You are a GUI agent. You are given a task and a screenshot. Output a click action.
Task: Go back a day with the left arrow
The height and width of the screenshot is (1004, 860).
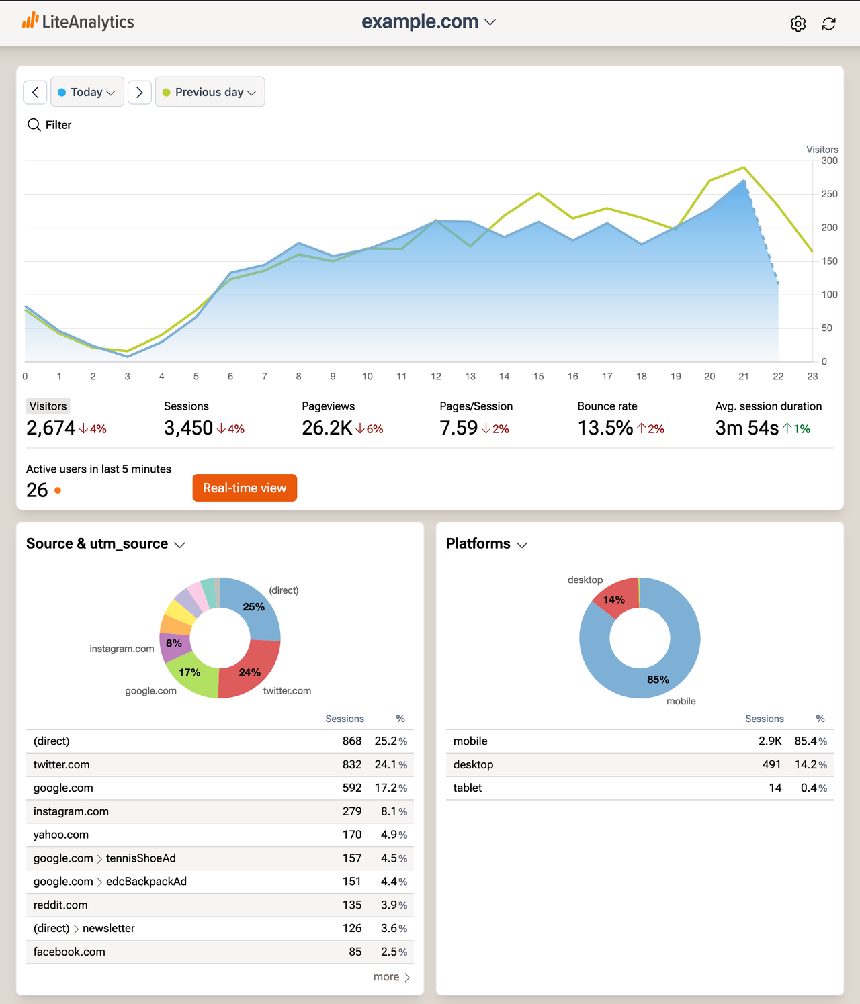coord(35,92)
